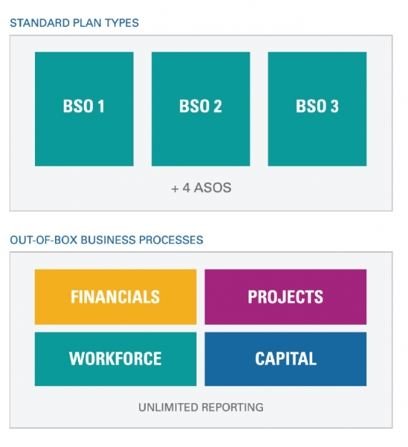Click the OUT-OF-BOX BUSINESS PROCESSES heading
The width and height of the screenshot is (408, 447).
pyautogui.click(x=106, y=240)
